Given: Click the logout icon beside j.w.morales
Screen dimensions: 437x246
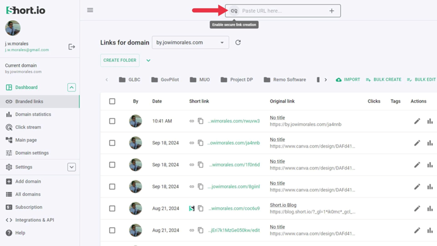Looking at the screenshot, I should pos(72,47).
